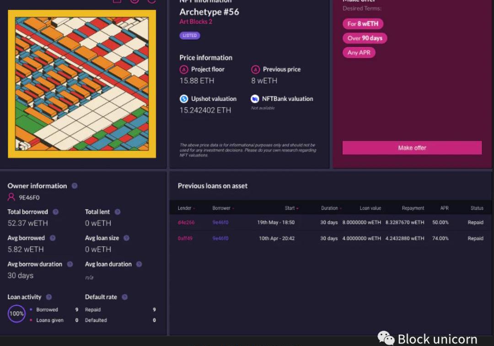
Task: Click the 8 wETH previous price value
Action: [x=264, y=81]
